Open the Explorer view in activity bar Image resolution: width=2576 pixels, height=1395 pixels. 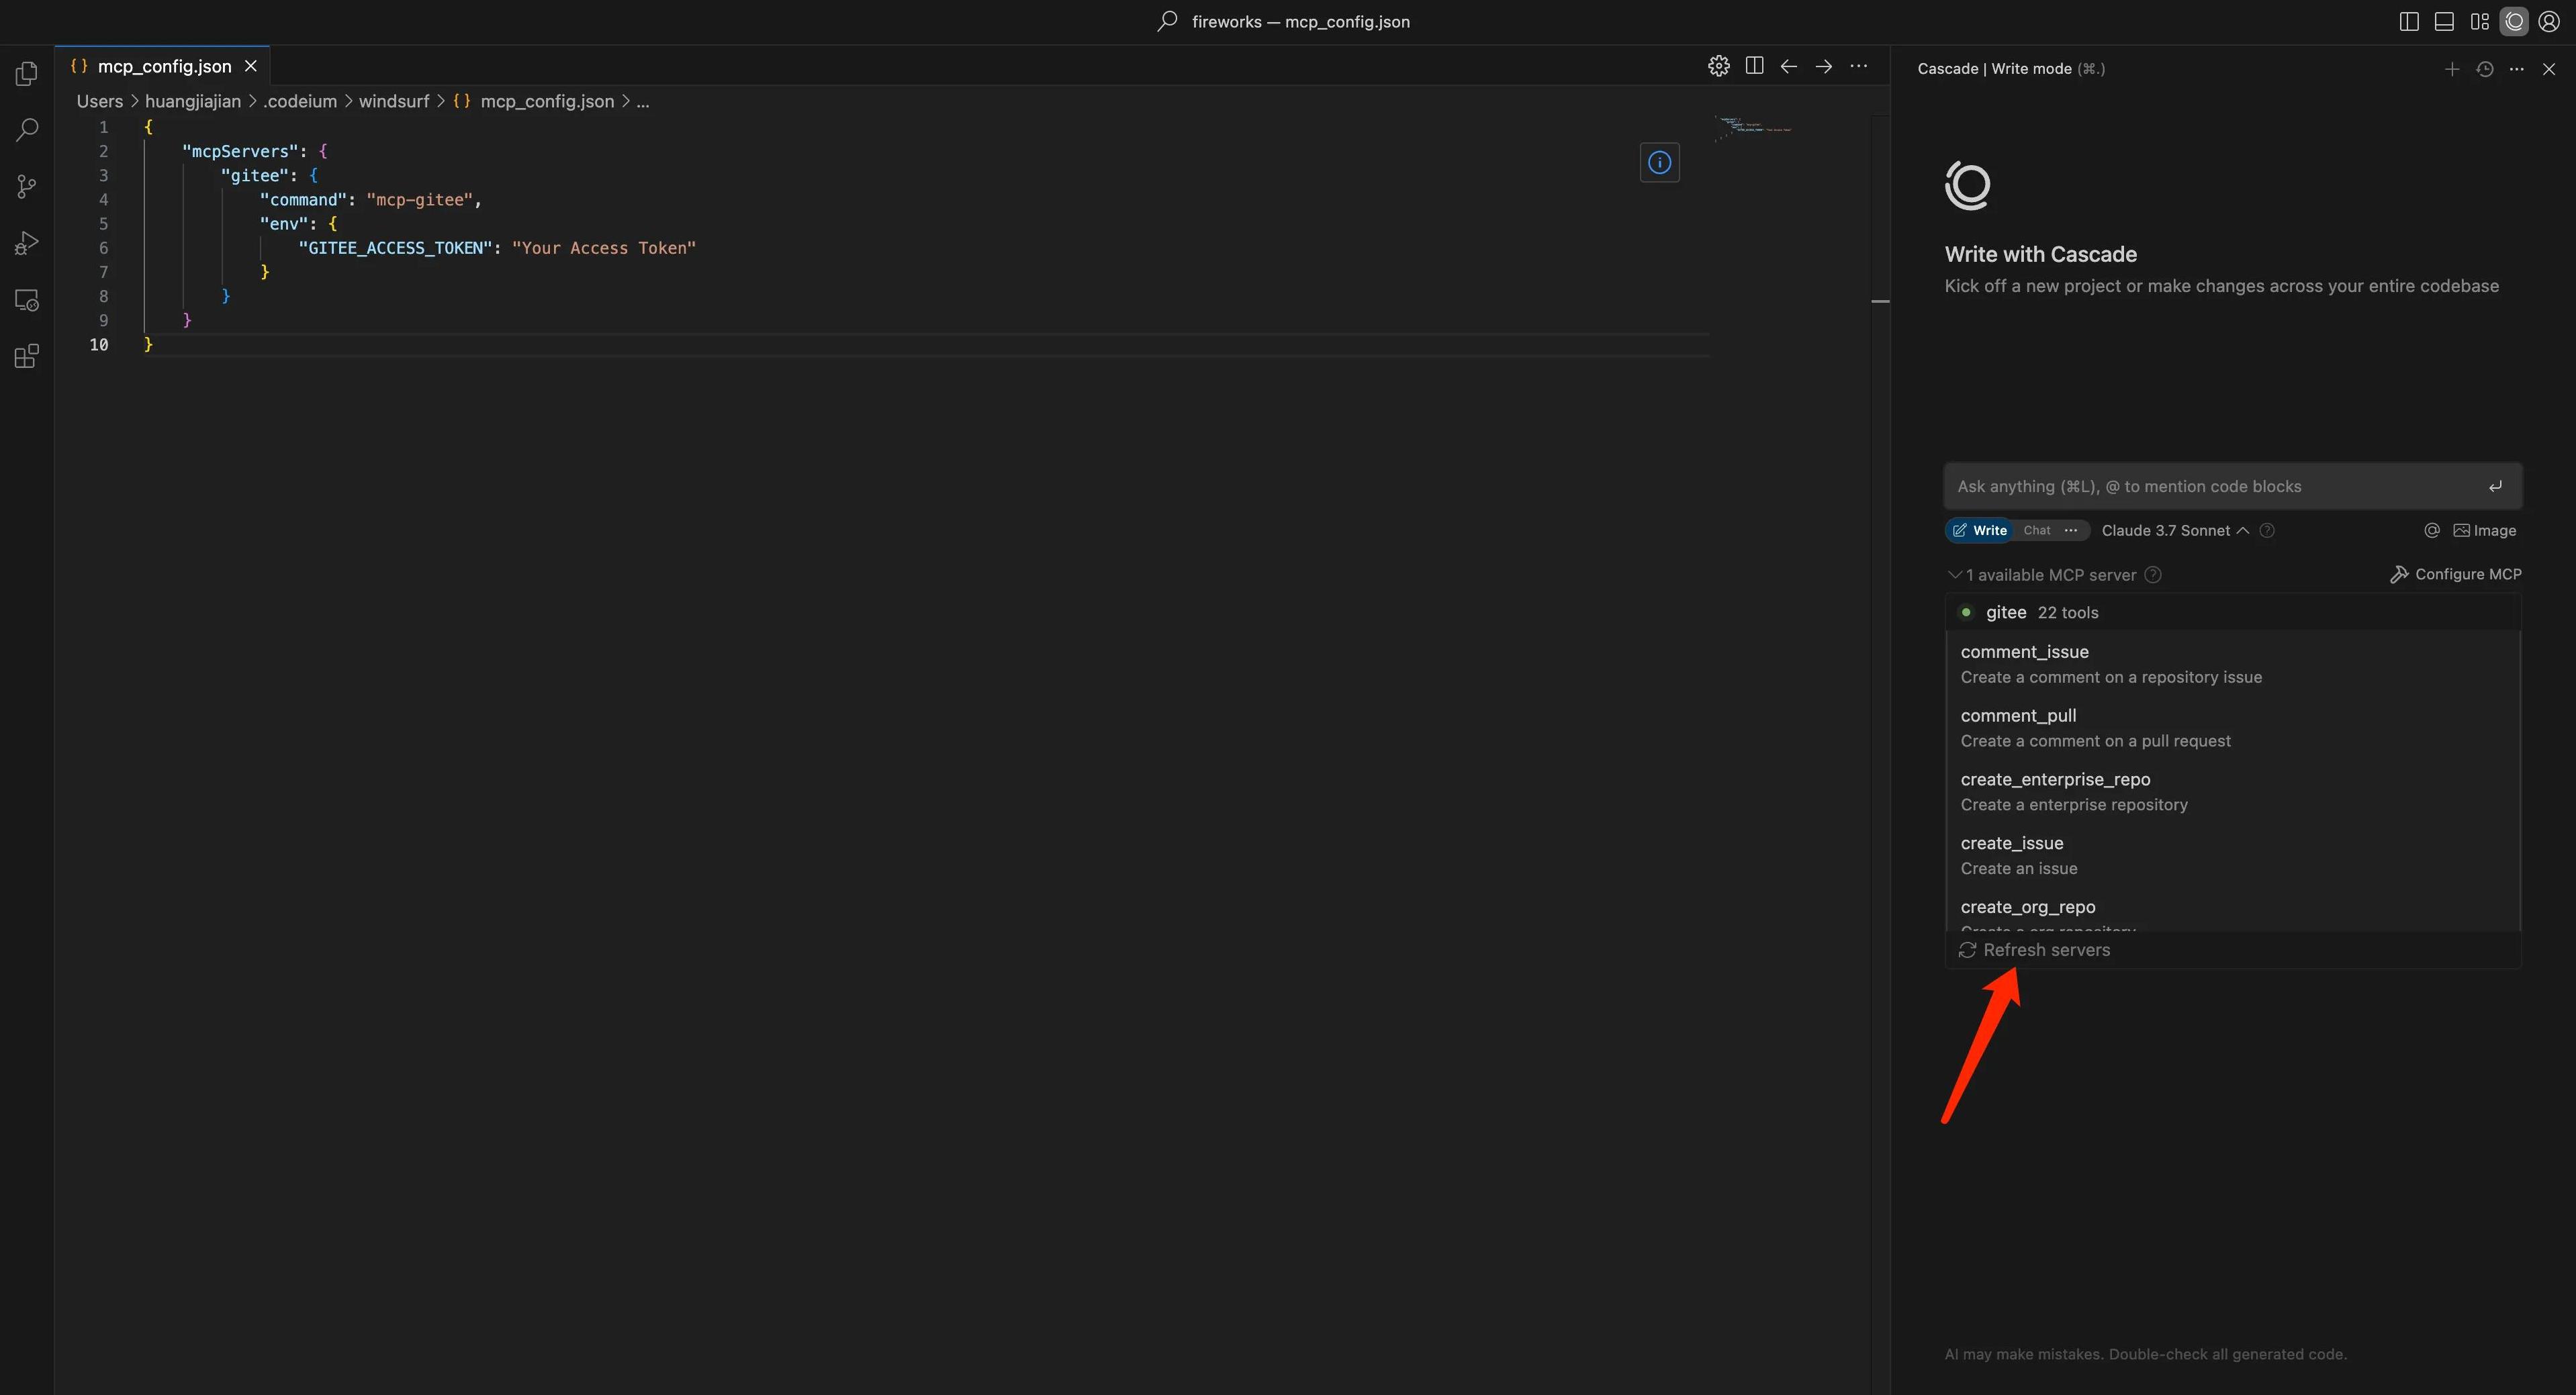[27, 73]
